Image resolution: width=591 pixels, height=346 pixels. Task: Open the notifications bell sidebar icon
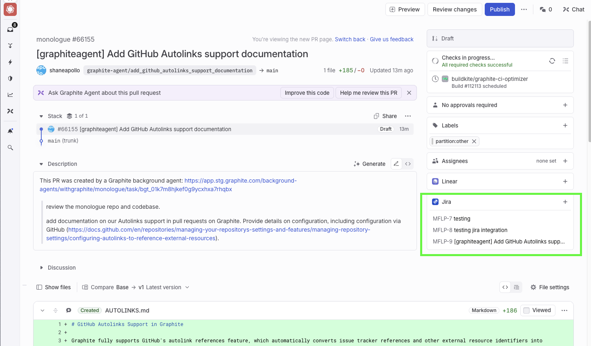(10, 131)
